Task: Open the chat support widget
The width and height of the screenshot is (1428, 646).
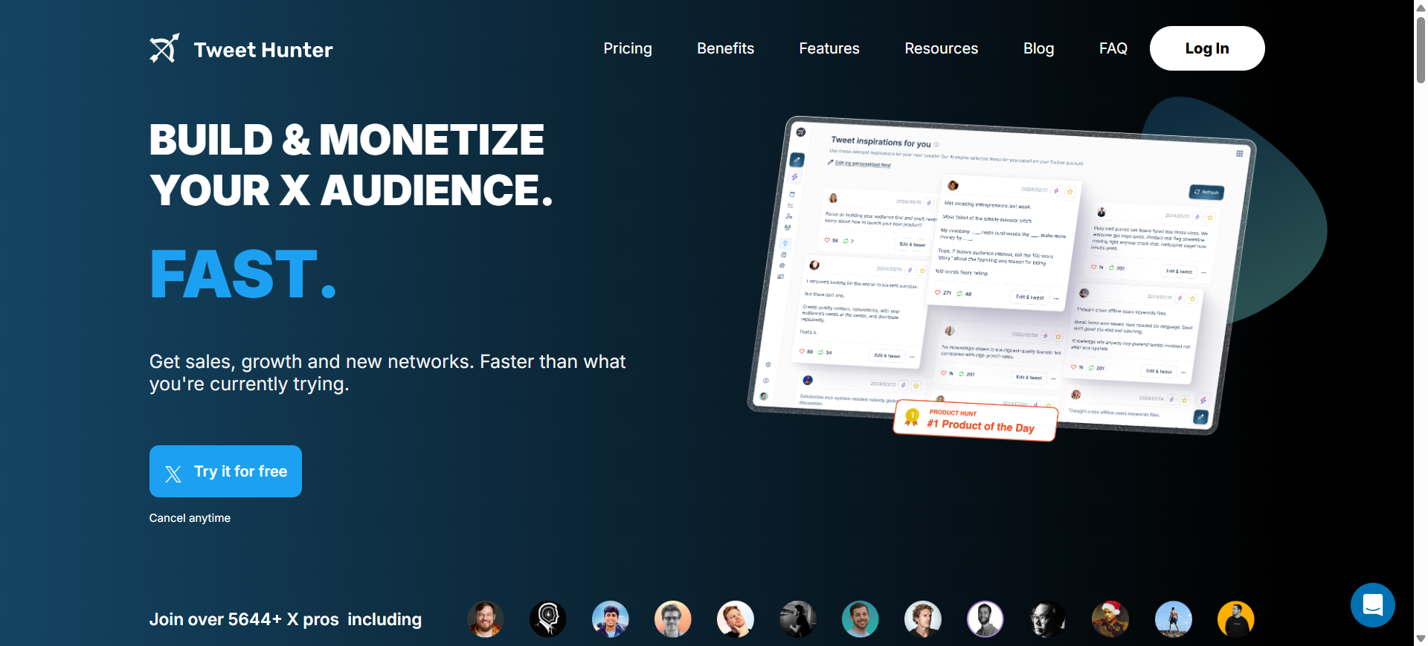Action: (1372, 605)
